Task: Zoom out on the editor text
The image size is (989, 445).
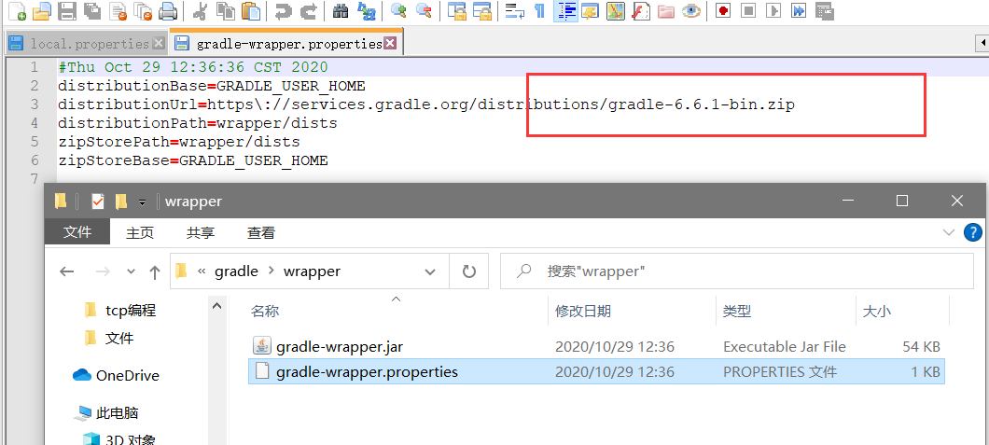Action: click(424, 10)
